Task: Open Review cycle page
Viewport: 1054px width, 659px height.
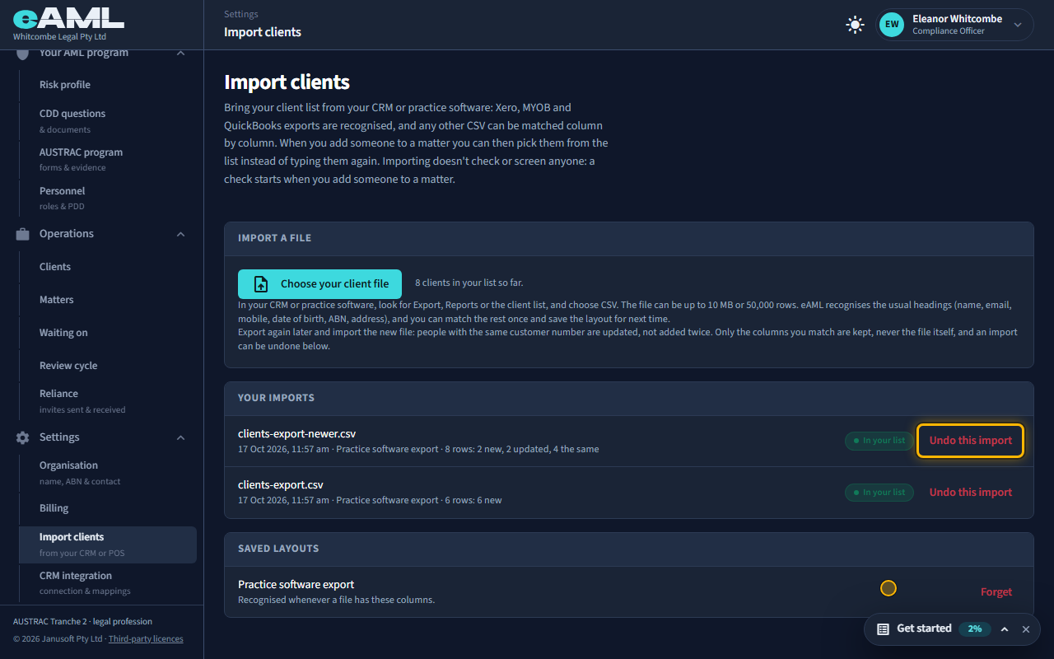Action: pyautogui.click(x=108, y=366)
